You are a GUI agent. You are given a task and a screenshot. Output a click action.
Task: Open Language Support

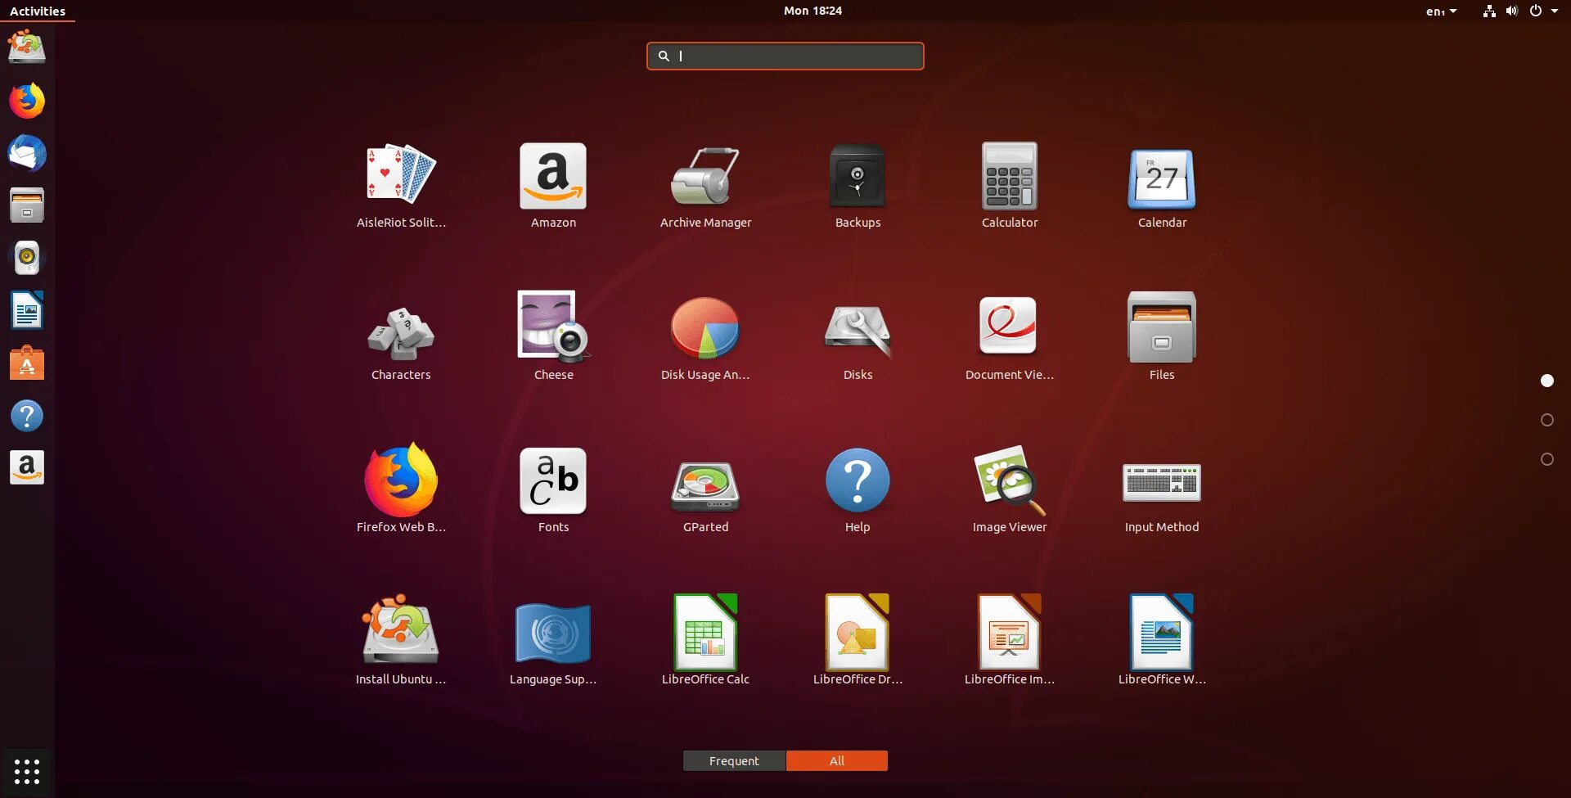point(553,643)
